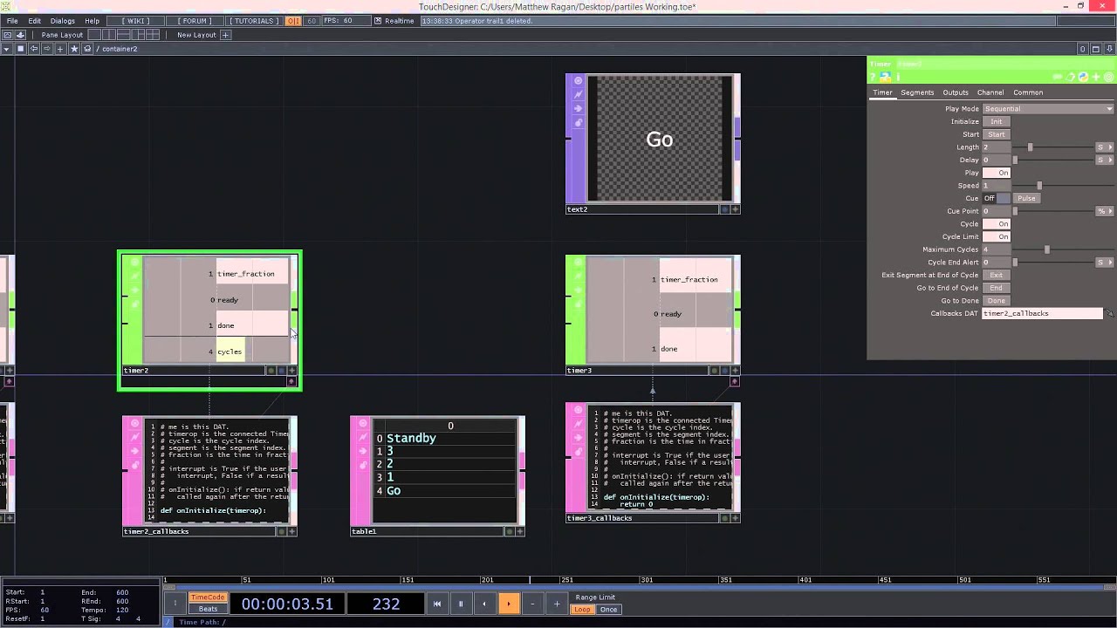Open the TUTORIALS link
This screenshot has height=628, width=1117.
[x=254, y=21]
